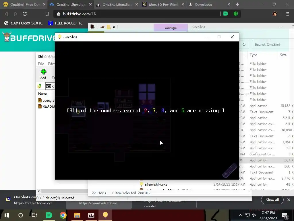The width and height of the screenshot is (294, 221).
Task: Select the Configuration settings file row
Action: pos(267,154)
